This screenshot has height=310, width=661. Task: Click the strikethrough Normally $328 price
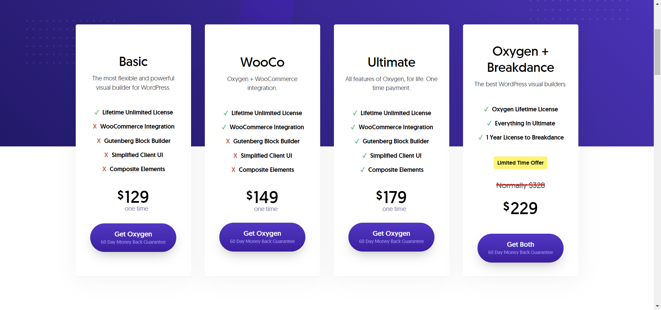[x=520, y=185]
